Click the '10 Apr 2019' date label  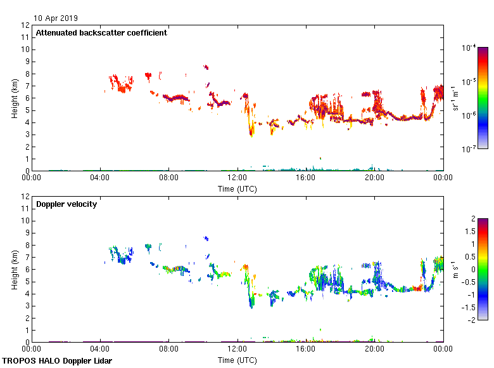[56, 18]
